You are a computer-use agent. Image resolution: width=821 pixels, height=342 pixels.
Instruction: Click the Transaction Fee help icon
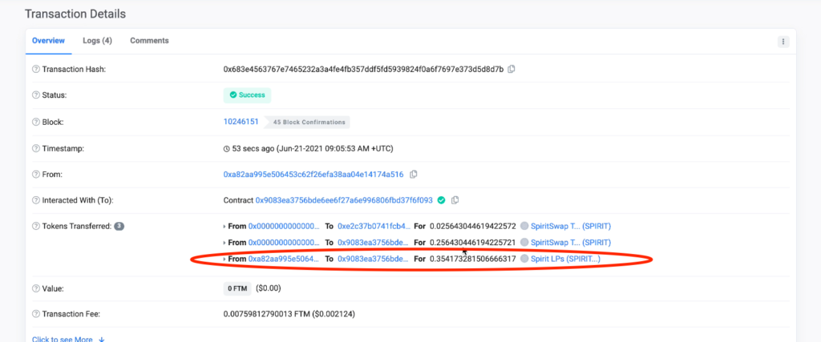click(x=36, y=314)
